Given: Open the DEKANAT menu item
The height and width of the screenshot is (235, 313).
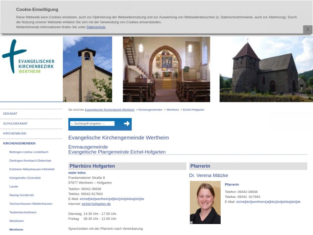Looking at the screenshot, I should coord(10,114).
